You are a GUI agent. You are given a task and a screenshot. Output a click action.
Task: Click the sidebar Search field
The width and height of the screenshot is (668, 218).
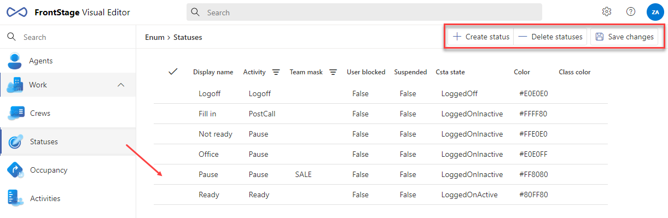[x=68, y=37]
